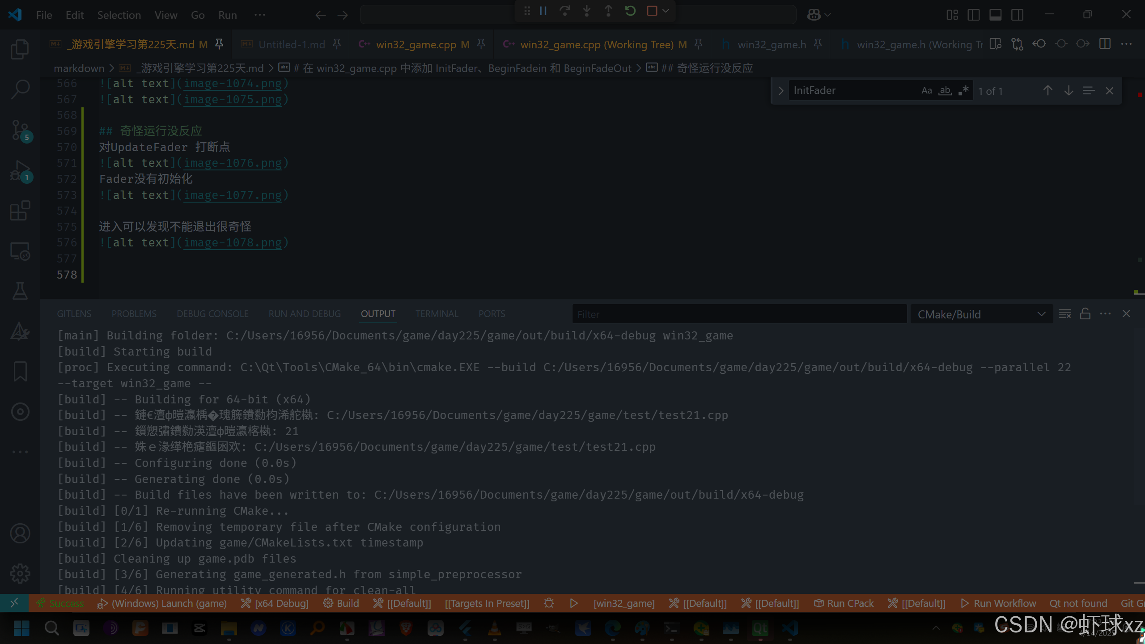The height and width of the screenshot is (644, 1145).
Task: Click Build button in status bar
Action: pos(342,603)
